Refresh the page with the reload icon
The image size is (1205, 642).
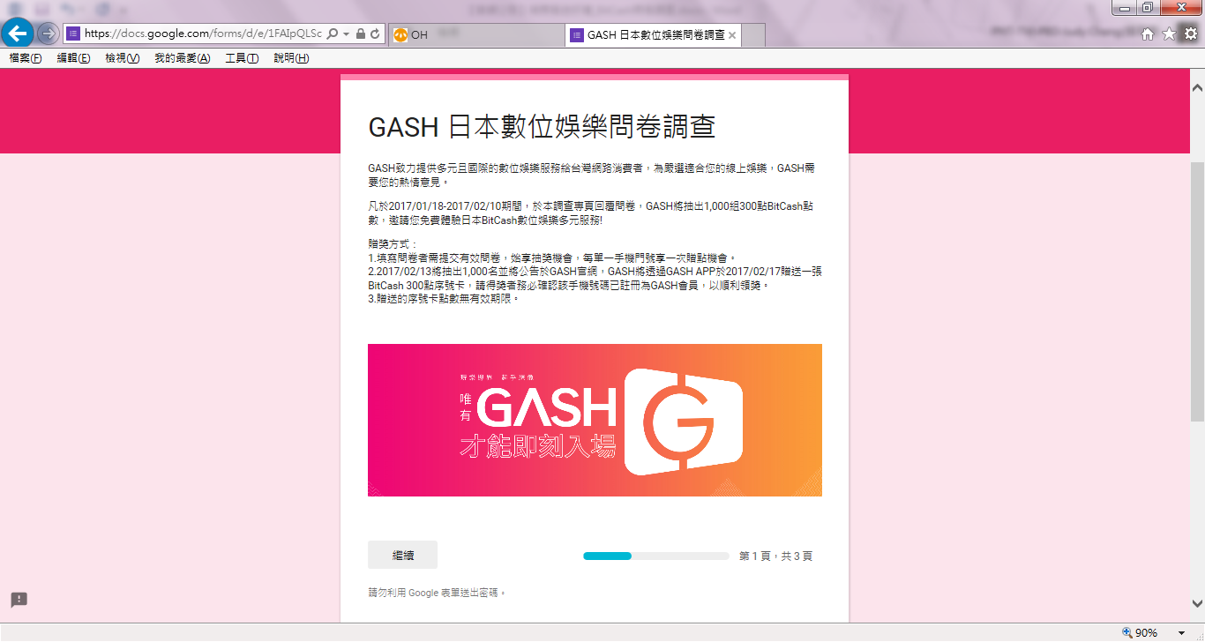pyautogui.click(x=376, y=34)
